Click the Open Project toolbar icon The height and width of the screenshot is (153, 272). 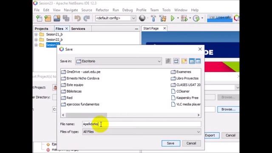point(57,18)
